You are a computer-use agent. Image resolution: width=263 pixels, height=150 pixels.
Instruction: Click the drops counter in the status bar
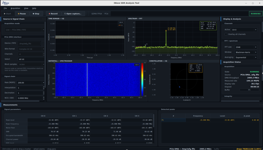click(x=249, y=149)
